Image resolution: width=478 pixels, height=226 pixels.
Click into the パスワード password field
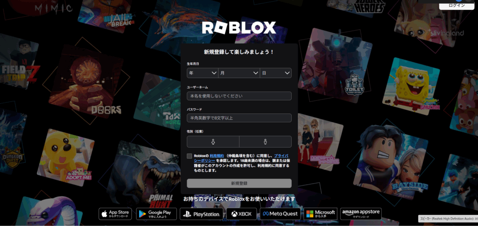tap(239, 118)
